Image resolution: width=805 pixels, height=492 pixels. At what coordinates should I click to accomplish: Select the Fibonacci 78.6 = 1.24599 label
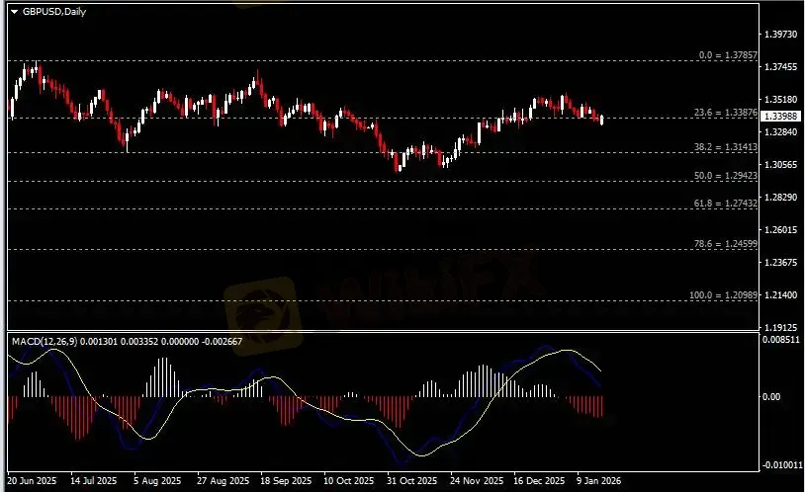(726, 244)
